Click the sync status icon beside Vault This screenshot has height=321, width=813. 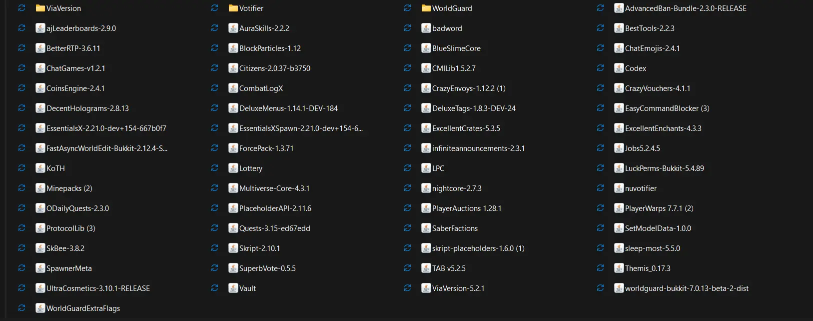(x=214, y=288)
